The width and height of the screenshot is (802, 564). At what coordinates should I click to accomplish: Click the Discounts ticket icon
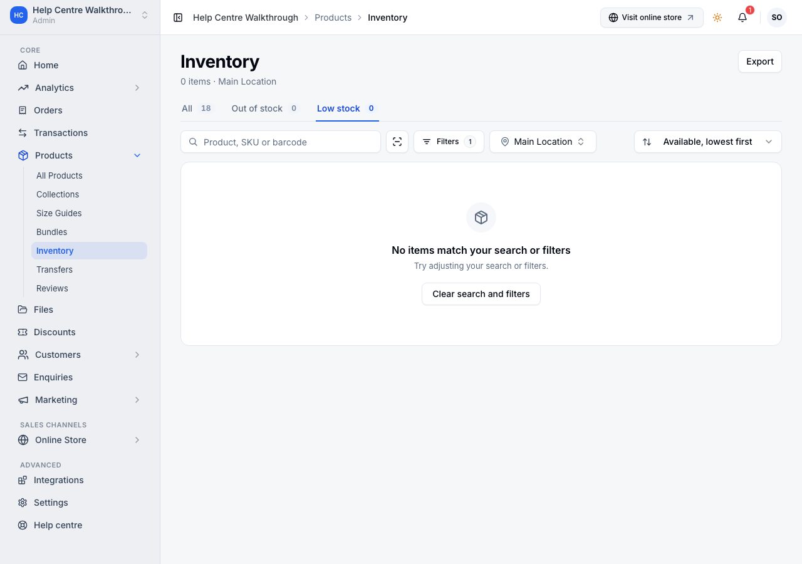click(x=23, y=332)
